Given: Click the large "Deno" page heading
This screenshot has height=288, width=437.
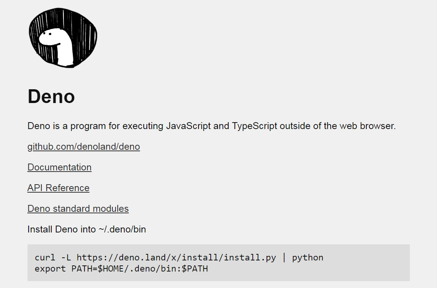Looking at the screenshot, I should point(51,96).
